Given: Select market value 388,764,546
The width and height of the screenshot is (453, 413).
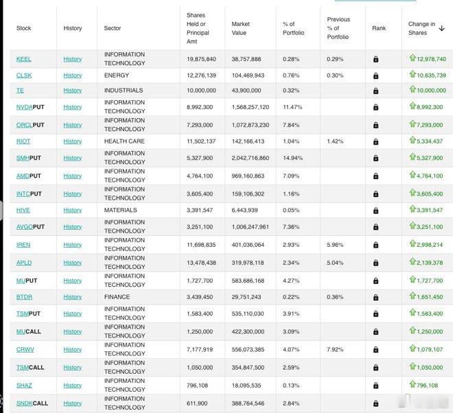Looking at the screenshot, I should pyautogui.click(x=248, y=403).
